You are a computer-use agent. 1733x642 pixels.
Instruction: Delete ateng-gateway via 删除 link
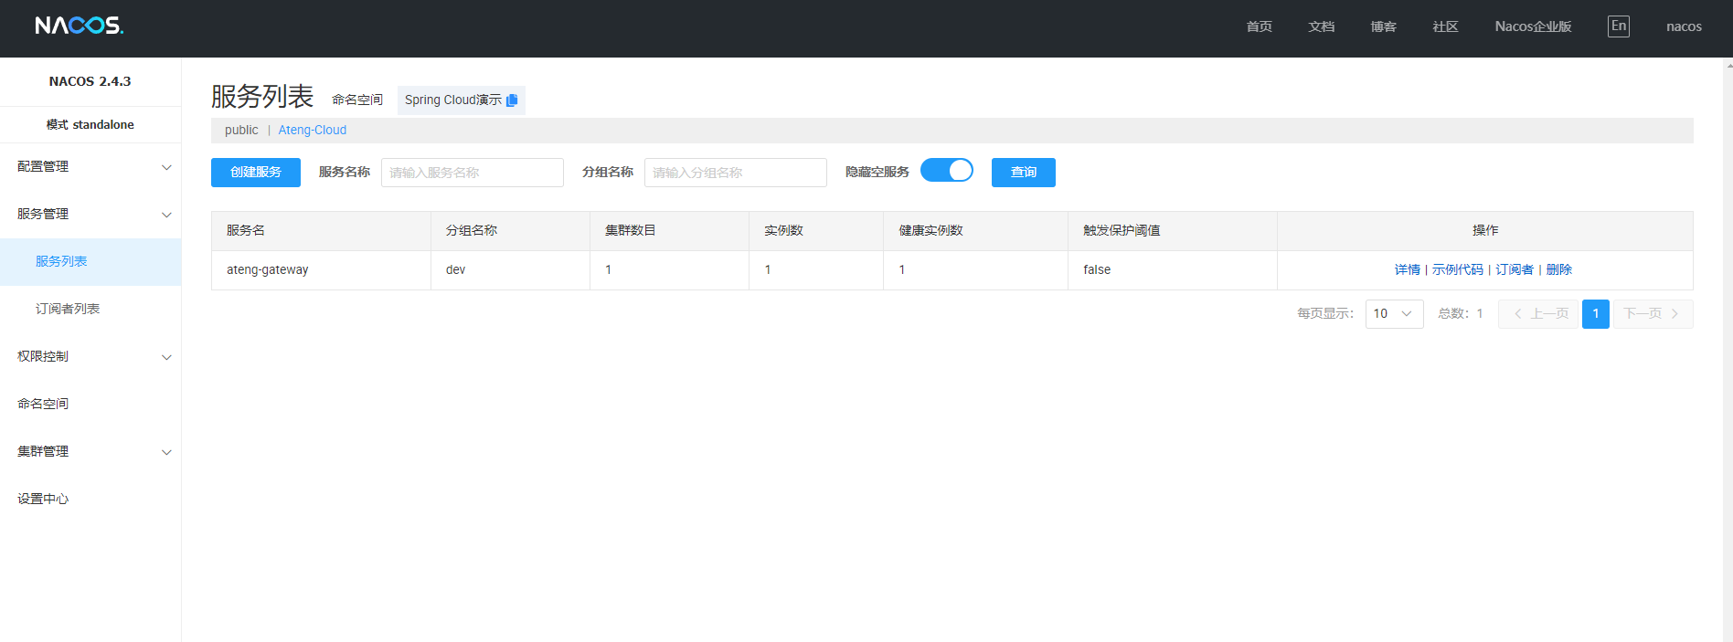[x=1558, y=270]
